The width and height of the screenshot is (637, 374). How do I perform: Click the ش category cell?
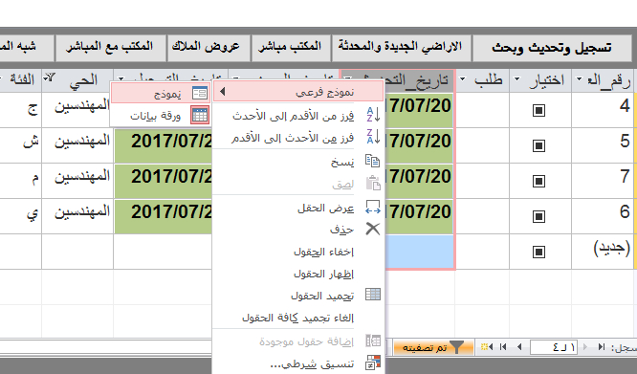[20, 145]
